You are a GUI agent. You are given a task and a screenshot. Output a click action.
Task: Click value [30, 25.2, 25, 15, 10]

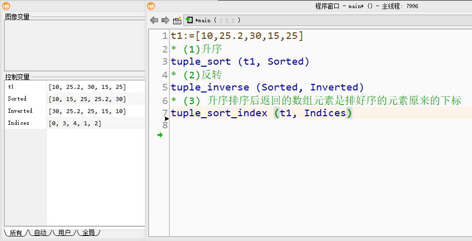tap(87, 111)
